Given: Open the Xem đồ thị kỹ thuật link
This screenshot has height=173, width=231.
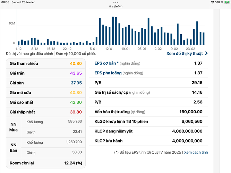Looking at the screenshot, I should click(x=185, y=54).
